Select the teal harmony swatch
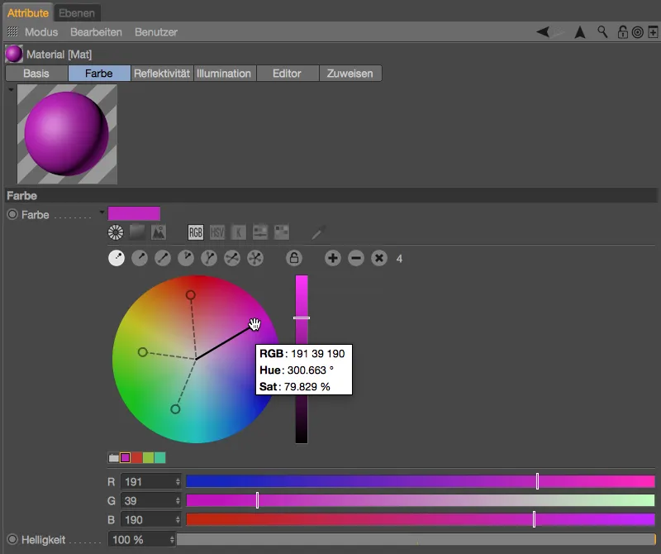 tap(159, 458)
